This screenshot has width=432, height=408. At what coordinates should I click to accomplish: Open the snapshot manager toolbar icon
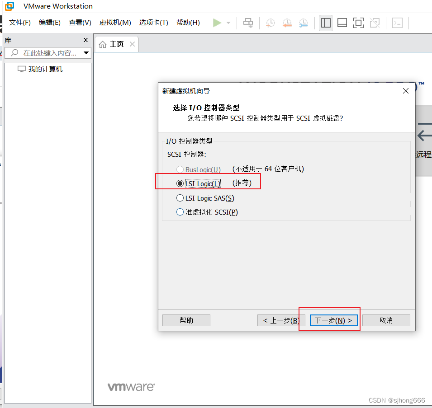click(x=304, y=23)
